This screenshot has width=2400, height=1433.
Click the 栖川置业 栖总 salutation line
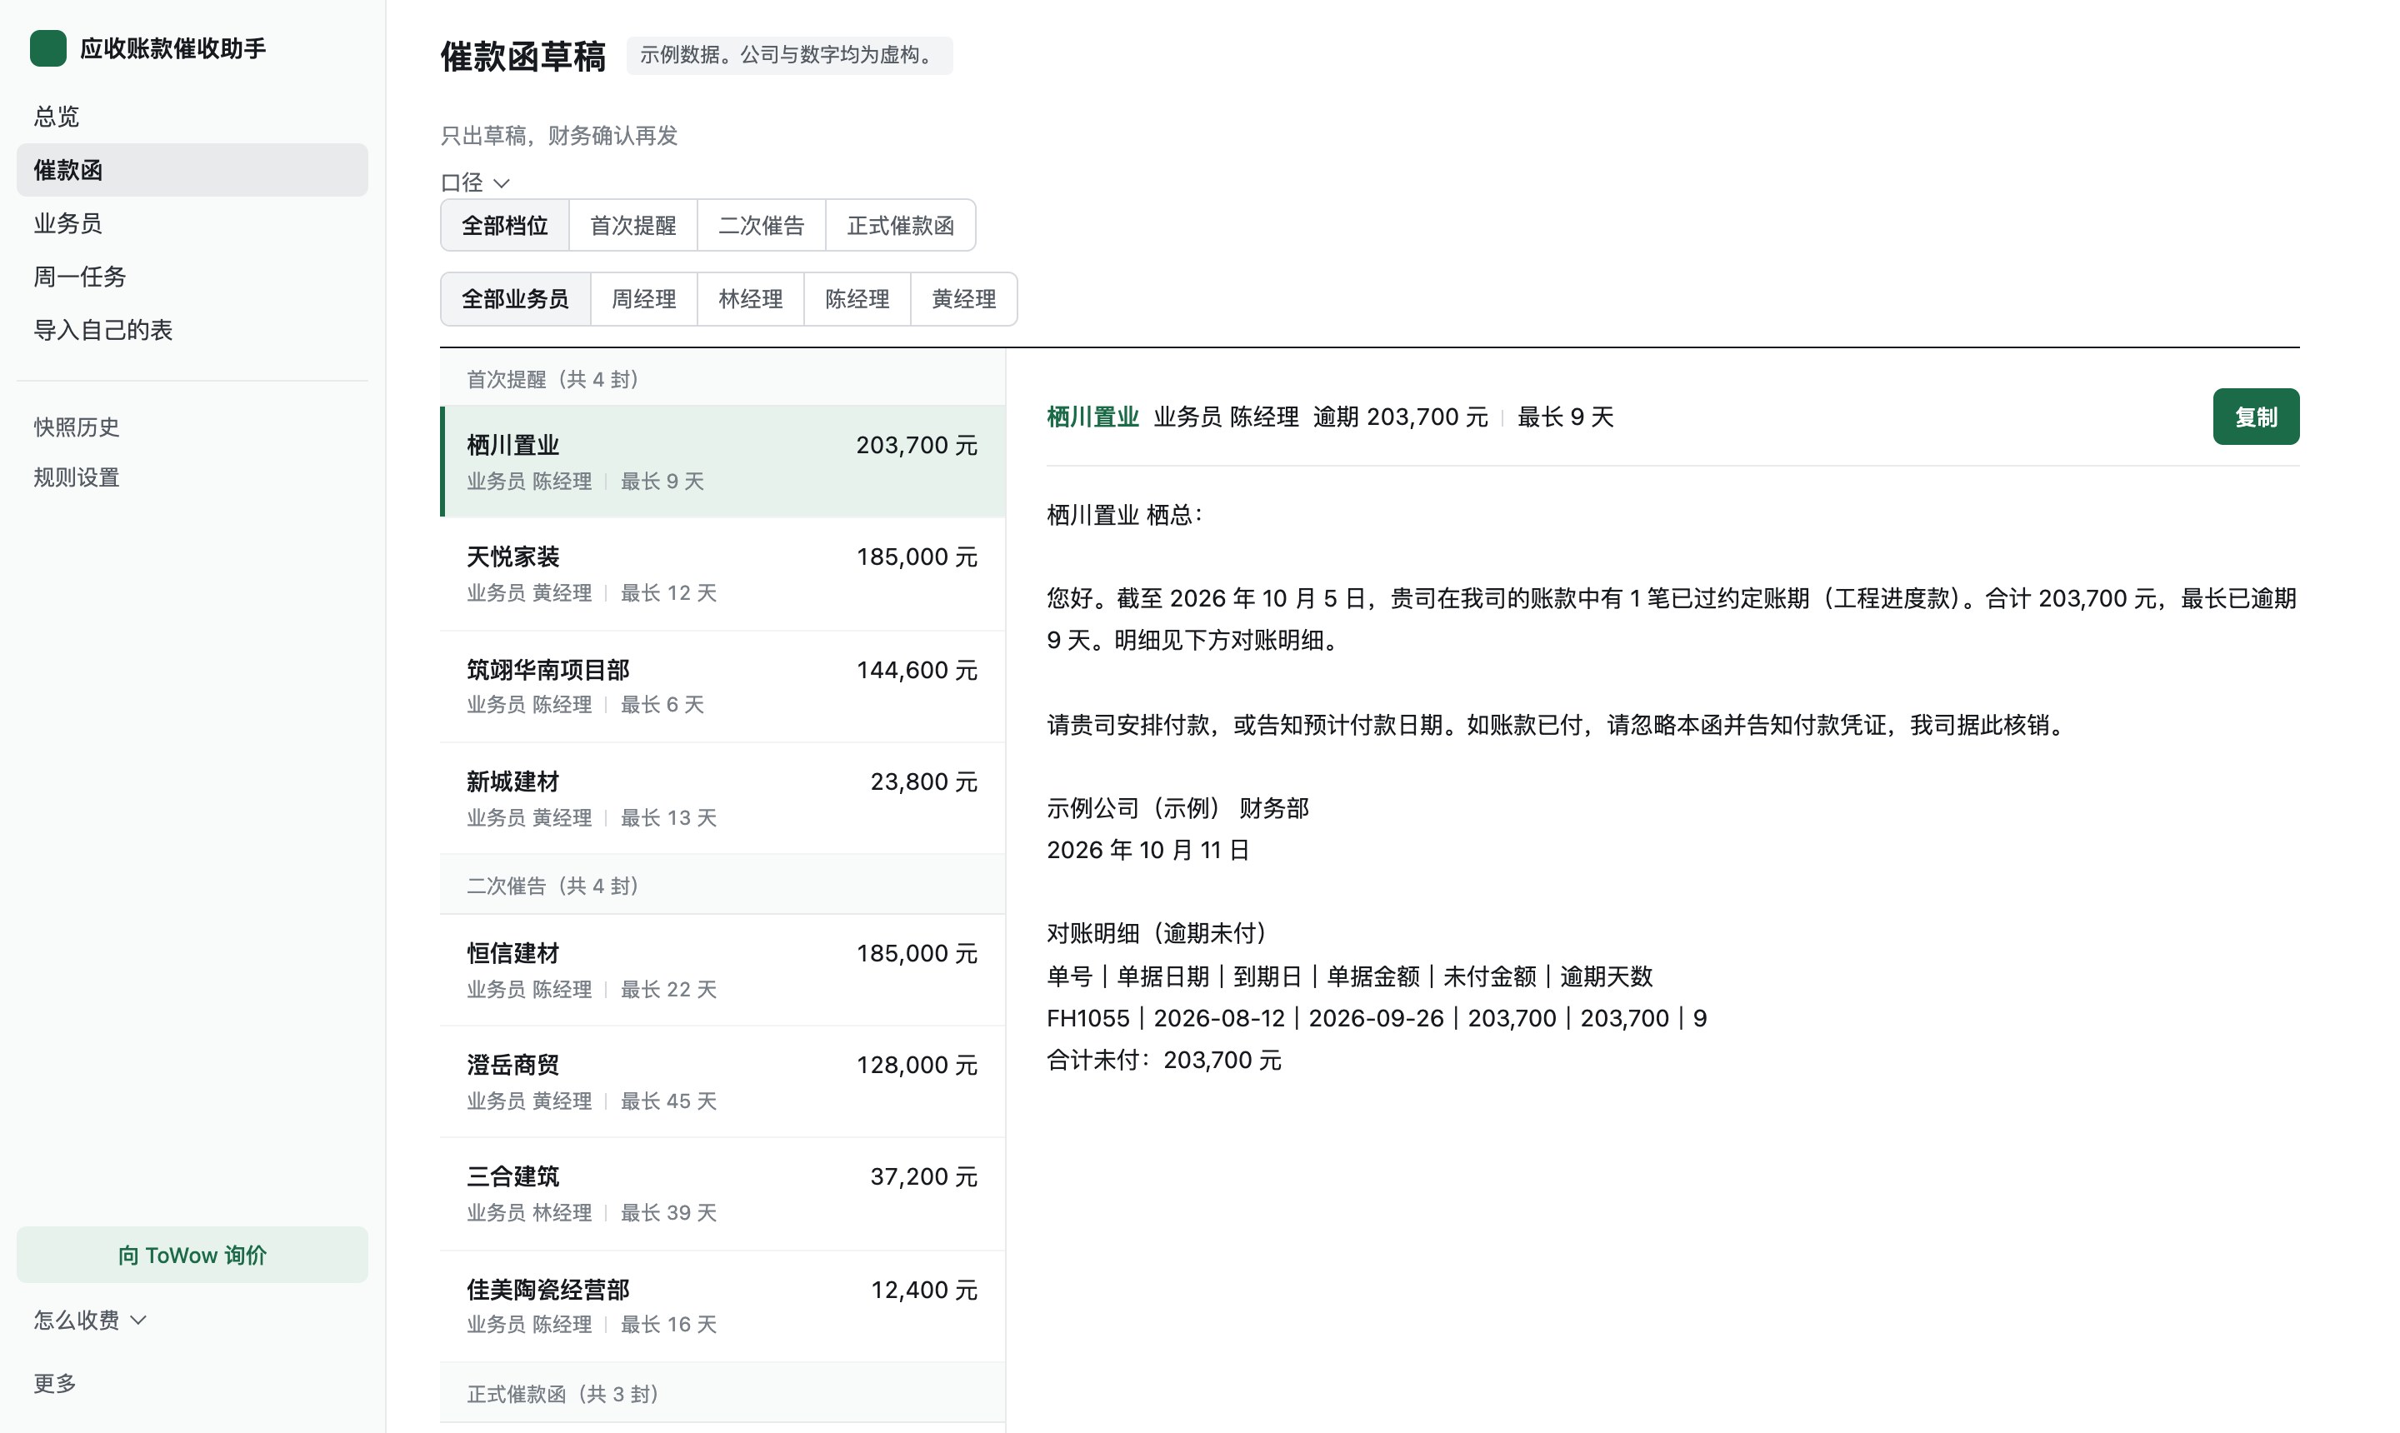pyautogui.click(x=1124, y=515)
